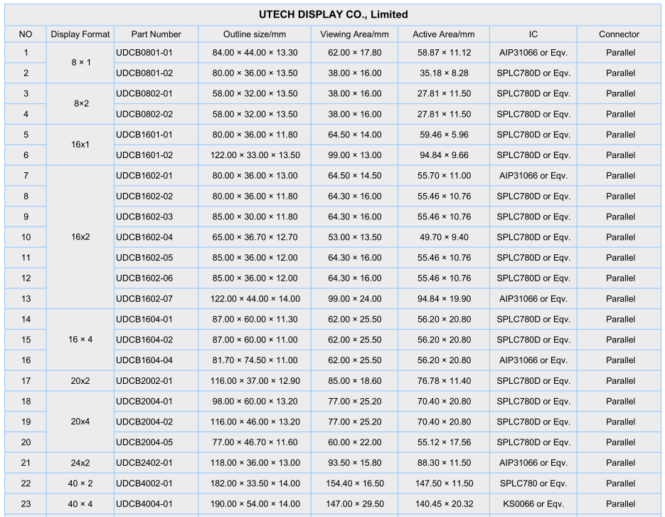Viewport: 665px width, 517px height.
Task: Select the IC column header
Action: click(x=533, y=34)
